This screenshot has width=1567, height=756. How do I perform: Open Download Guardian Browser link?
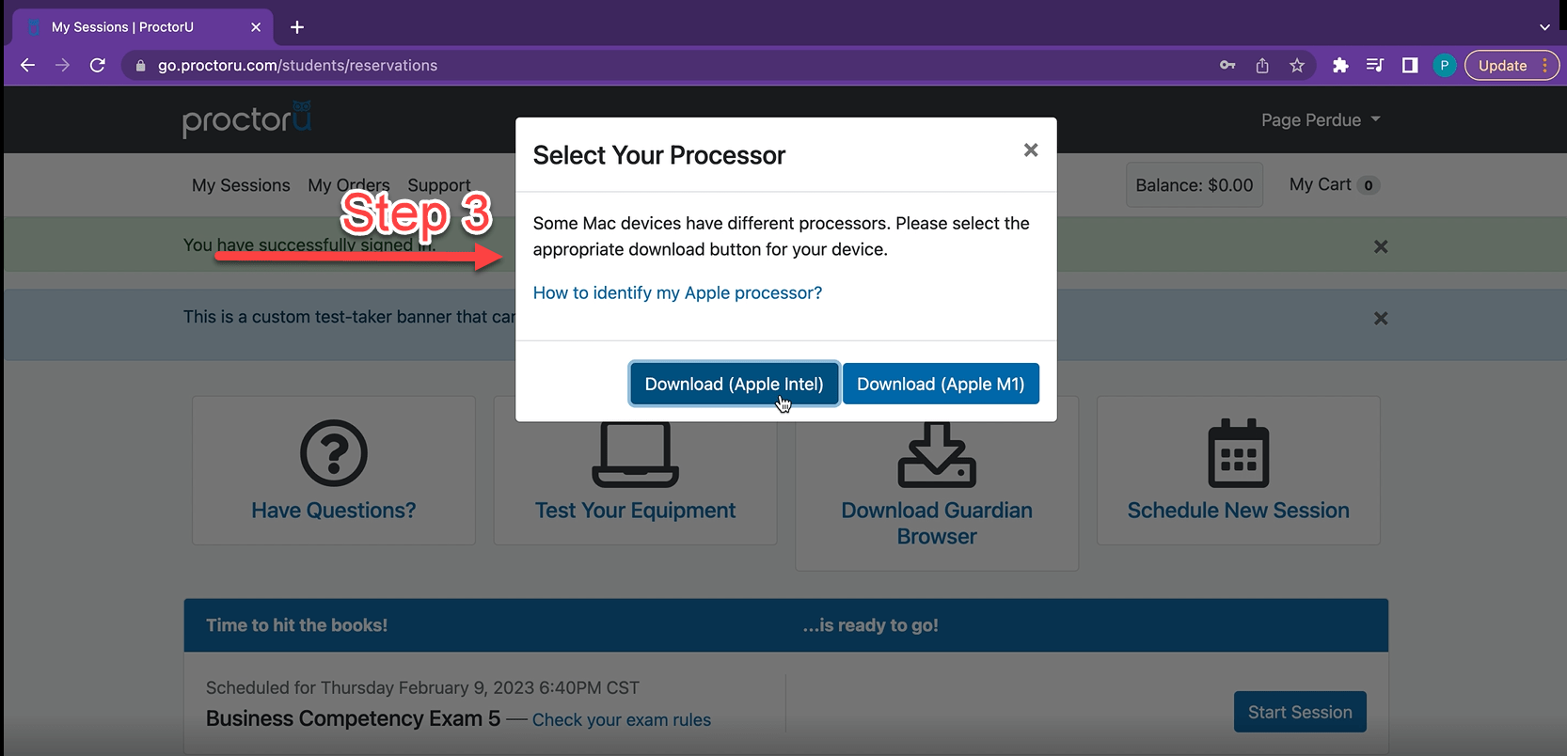tap(937, 524)
